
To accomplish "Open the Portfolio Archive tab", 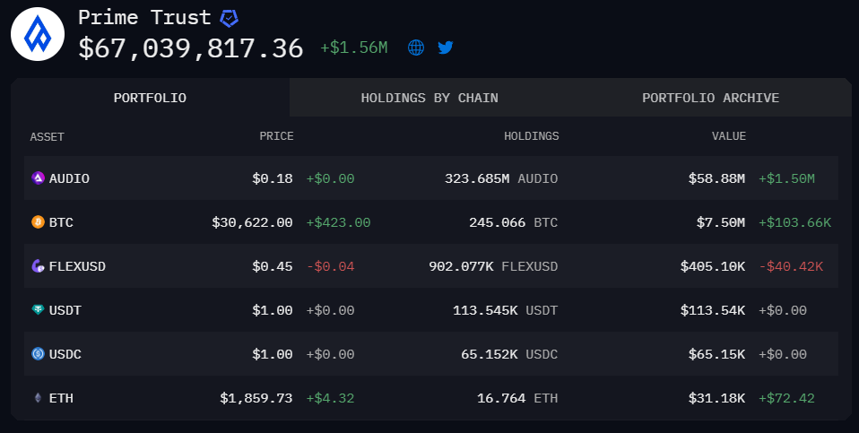I will pos(710,98).
